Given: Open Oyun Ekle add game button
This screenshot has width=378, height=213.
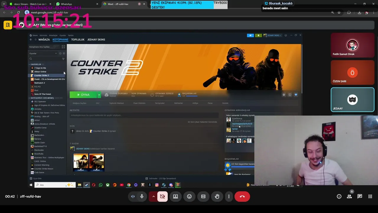Looking at the screenshot, I should pyautogui.click(x=36, y=178).
